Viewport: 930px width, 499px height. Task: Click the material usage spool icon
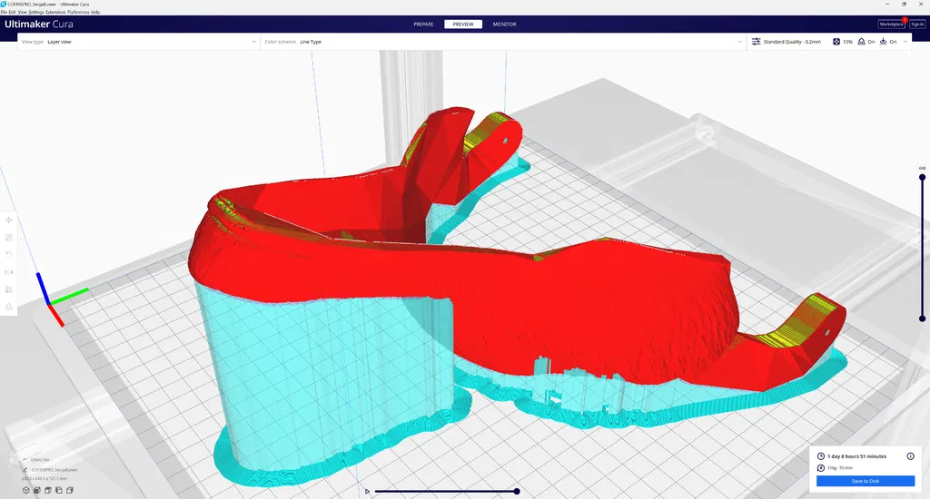[x=821, y=467]
